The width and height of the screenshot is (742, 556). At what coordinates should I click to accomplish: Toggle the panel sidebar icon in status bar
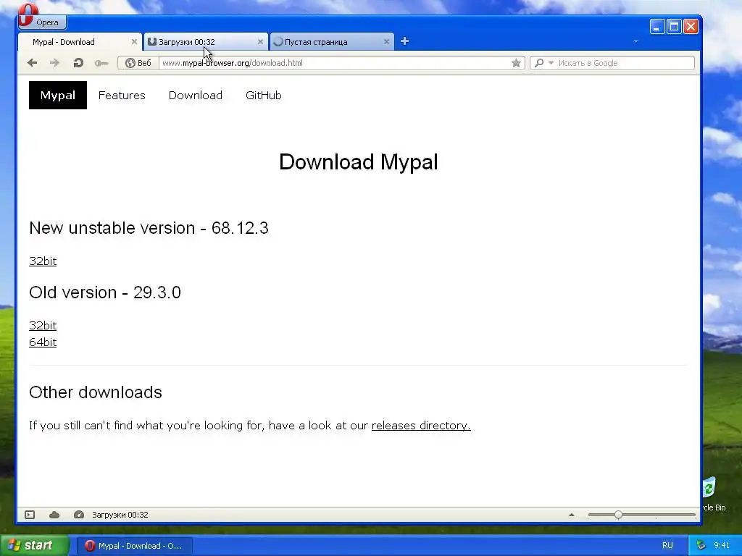[29, 515]
